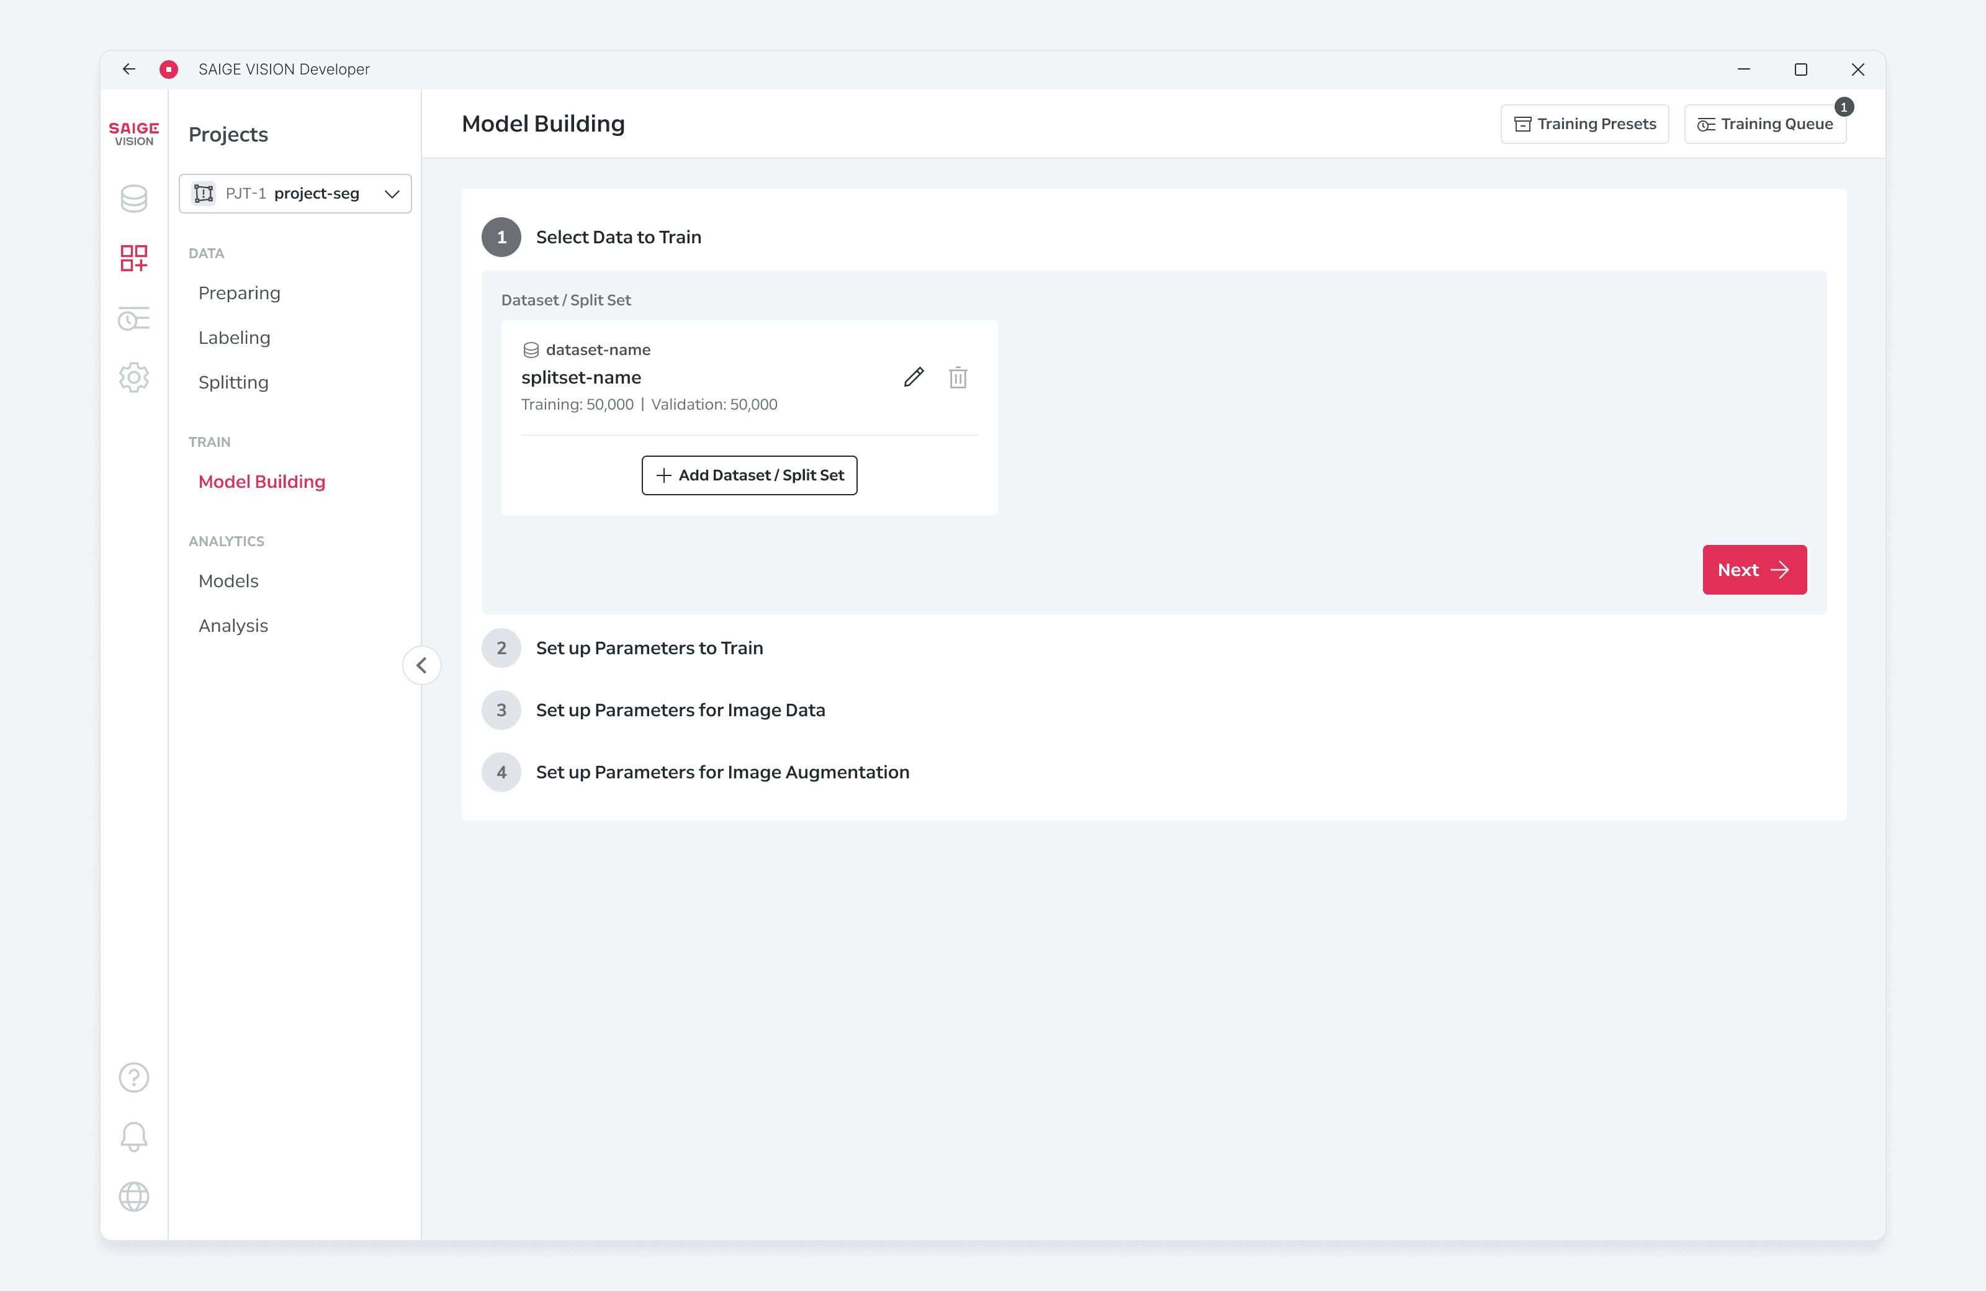This screenshot has height=1291, width=1986.
Task: Collapse the Projects side panel
Action: coord(421,665)
